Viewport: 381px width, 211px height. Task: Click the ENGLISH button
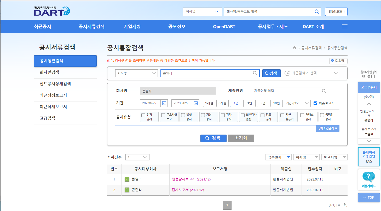[x=336, y=11]
